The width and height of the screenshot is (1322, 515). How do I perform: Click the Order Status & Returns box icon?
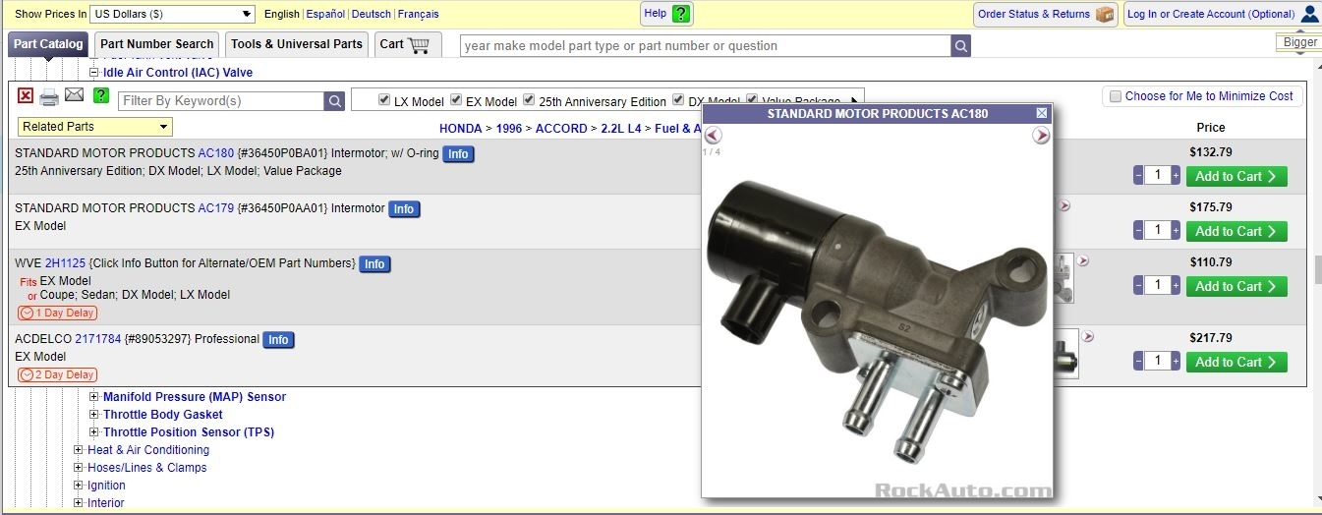tap(1105, 14)
